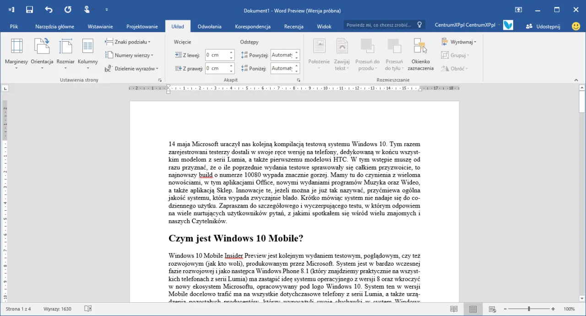Viewport: 586px width, 316px height.
Task: Switch to the Recenzja tab
Action: pyautogui.click(x=294, y=27)
